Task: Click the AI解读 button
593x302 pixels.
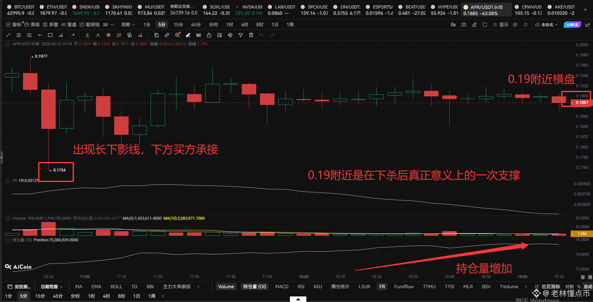Action: click(x=572, y=25)
